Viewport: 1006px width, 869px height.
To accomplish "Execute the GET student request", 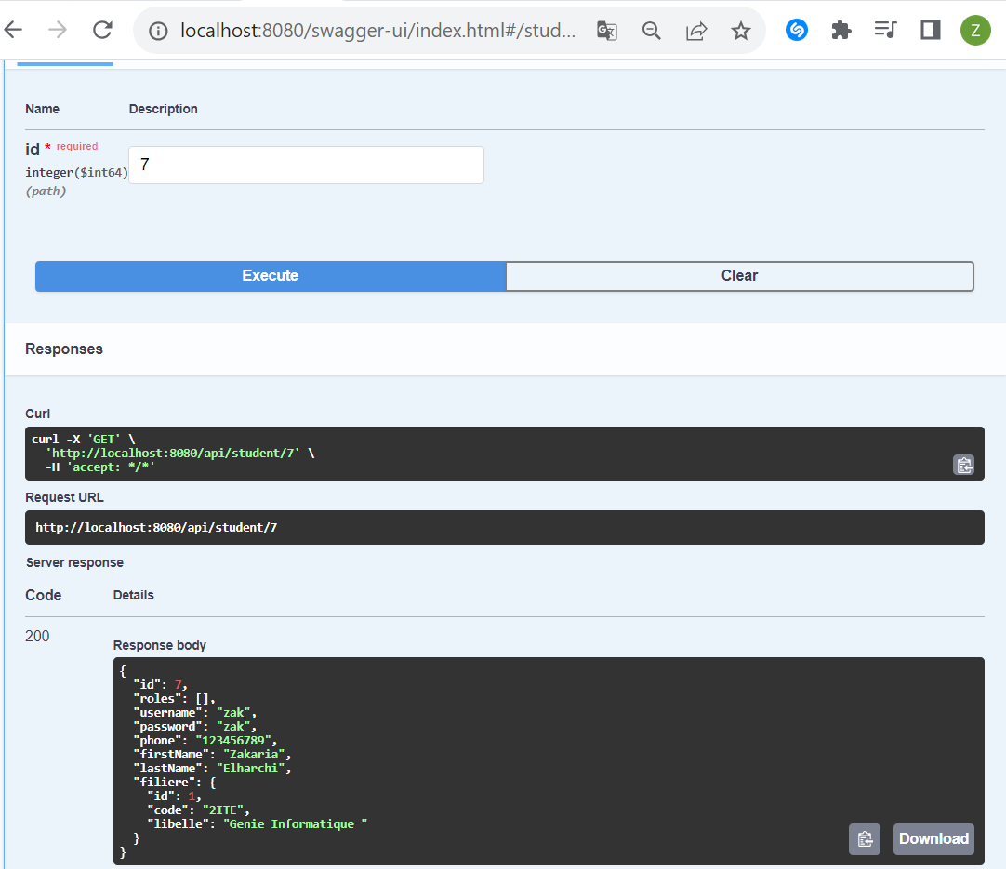I will (270, 276).
